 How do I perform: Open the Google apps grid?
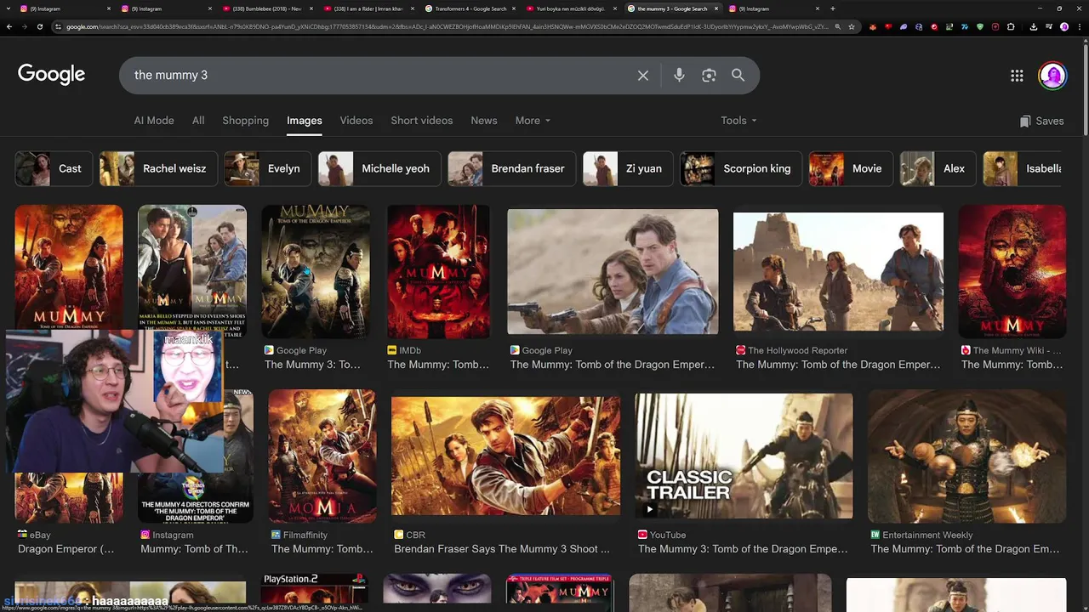click(1017, 76)
